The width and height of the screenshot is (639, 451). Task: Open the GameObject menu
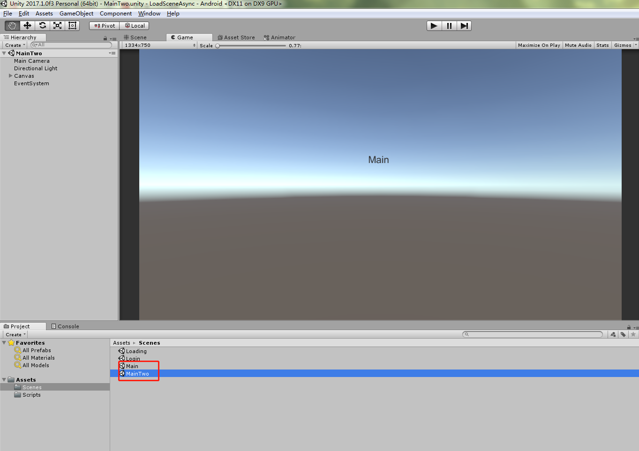point(76,13)
